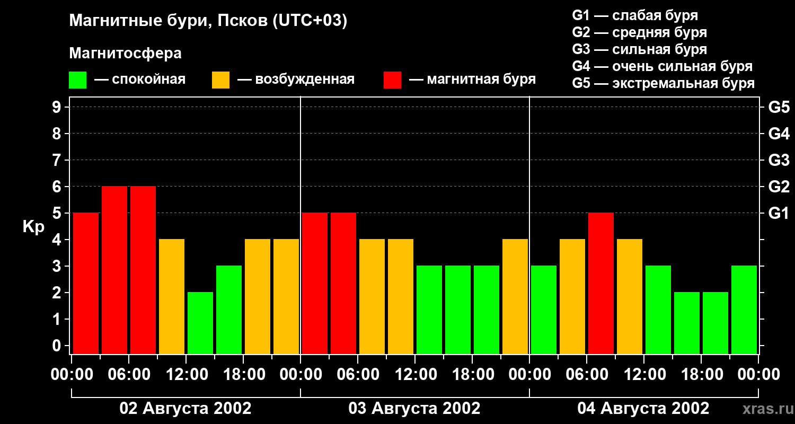This screenshot has width=795, height=424.
Task: Select the chart title "Магнитные бури, Псков (UTC+03)"
Action: pos(208,21)
